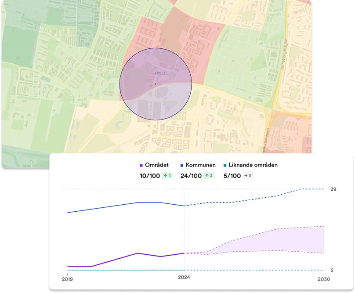Click the 5/100 score value
355x293 pixels.
[231, 176]
